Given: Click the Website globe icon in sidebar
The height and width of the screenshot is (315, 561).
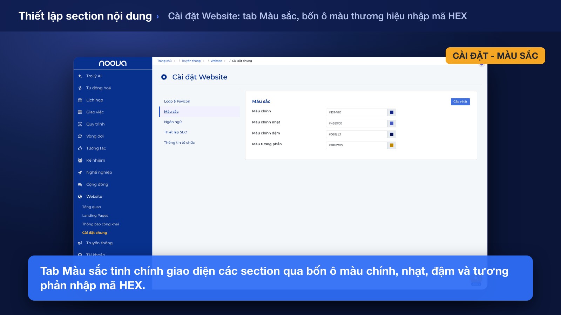Looking at the screenshot, I should (80, 197).
